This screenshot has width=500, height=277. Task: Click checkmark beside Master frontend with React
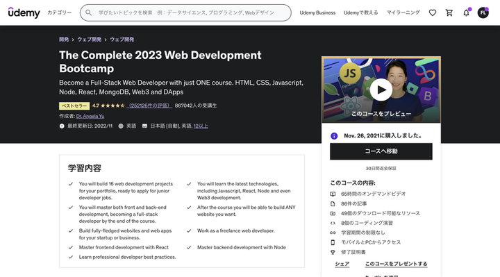[x=71, y=247]
